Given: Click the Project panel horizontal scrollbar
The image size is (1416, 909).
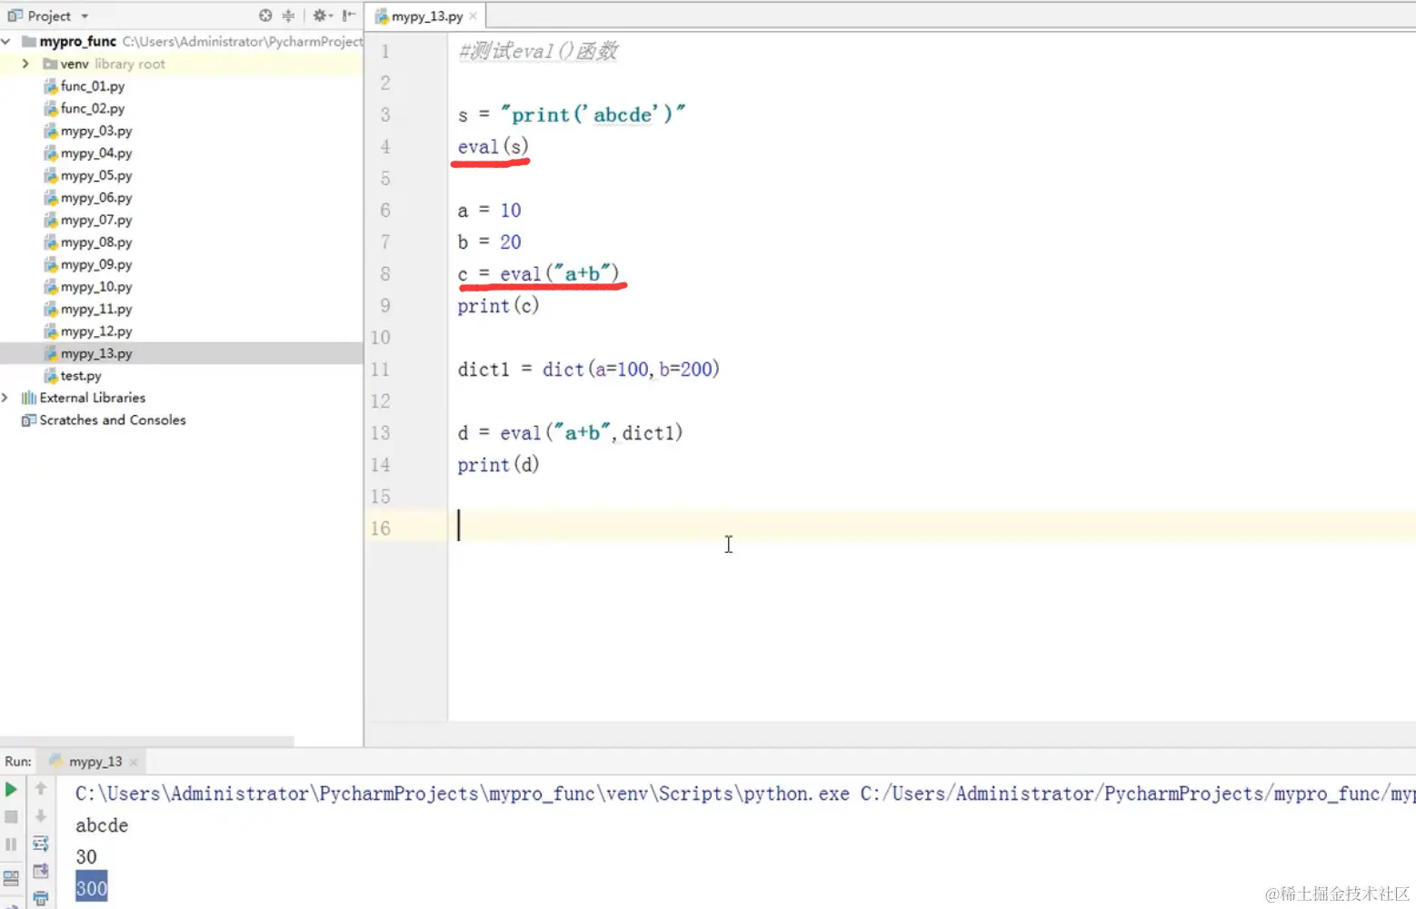Looking at the screenshot, I should click(x=147, y=741).
